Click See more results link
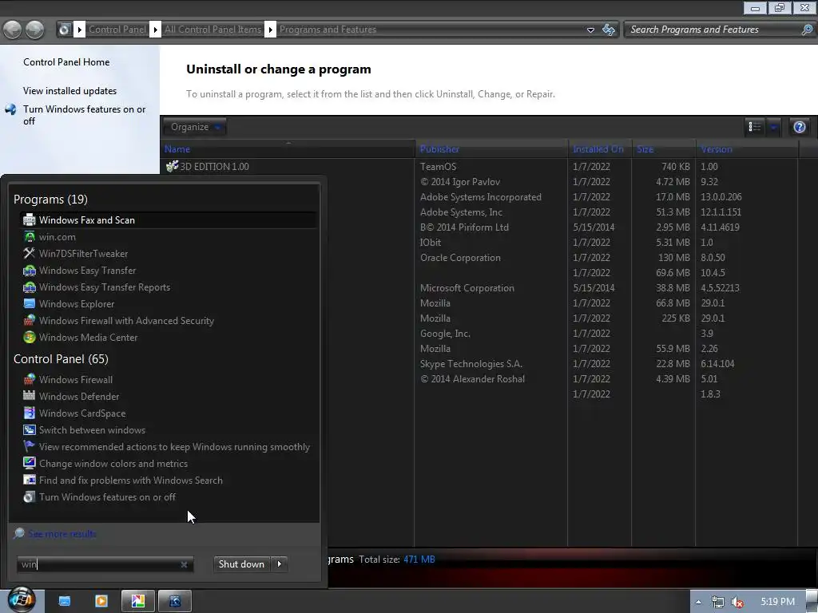Viewport: 818px width, 613px height. click(x=62, y=534)
